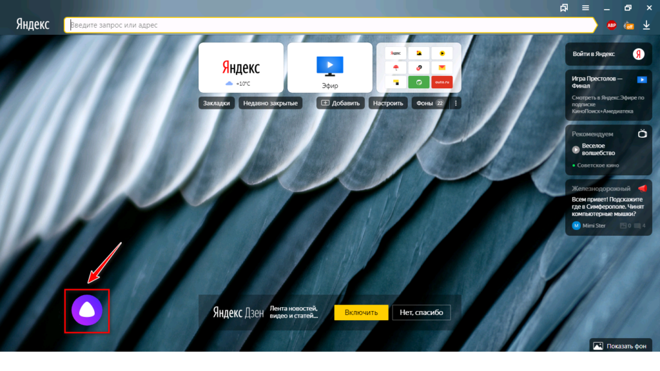
Task: Open the red umbrella weather mini tile
Action: [396, 68]
